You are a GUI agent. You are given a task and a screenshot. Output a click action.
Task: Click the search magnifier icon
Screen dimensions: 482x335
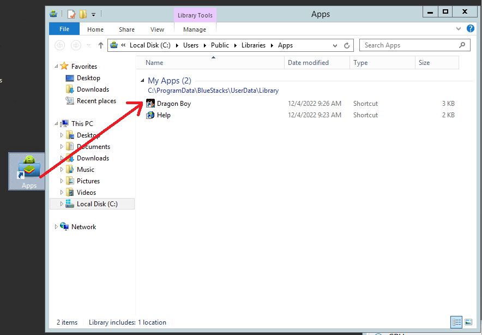coord(462,45)
